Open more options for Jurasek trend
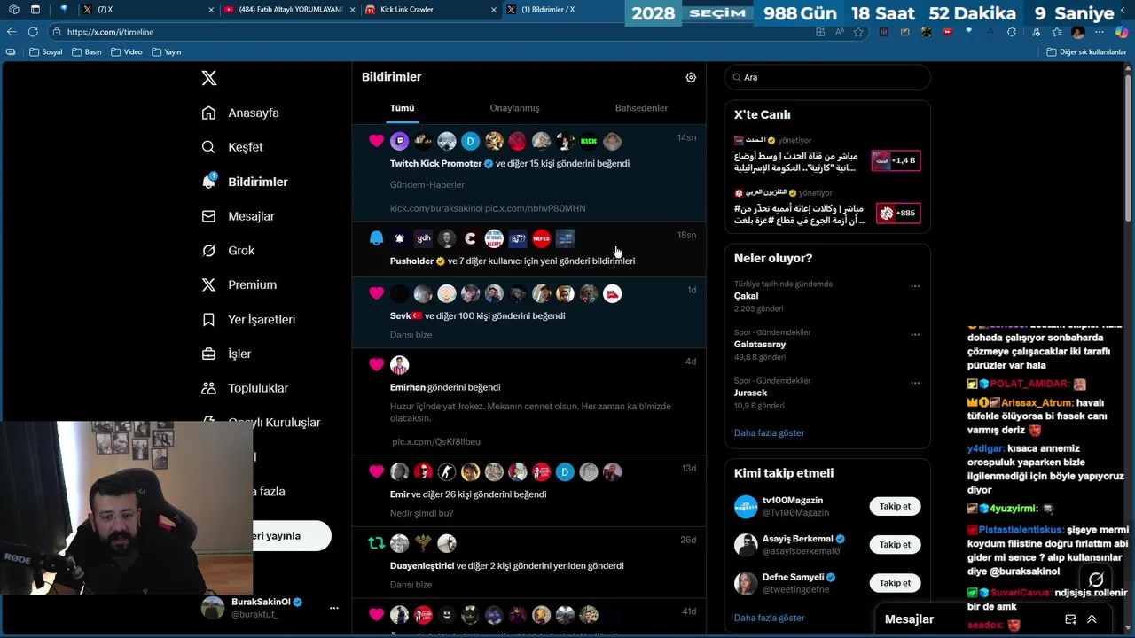The image size is (1135, 638). point(915,384)
